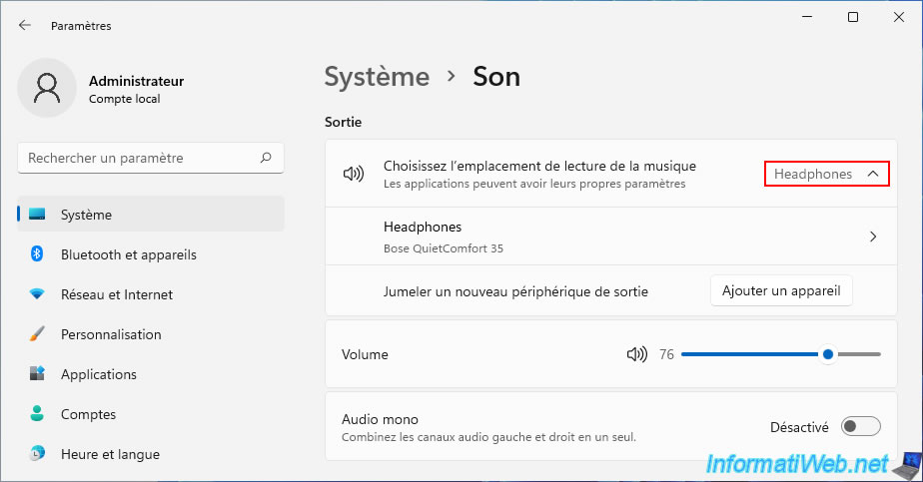Click the Bluetooth et appareils icon

click(37, 254)
